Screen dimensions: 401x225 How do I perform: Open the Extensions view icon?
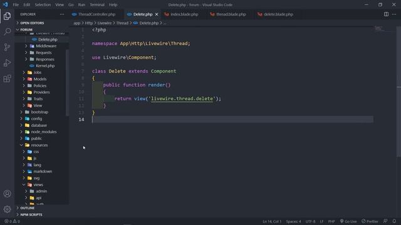pyautogui.click(x=7, y=78)
